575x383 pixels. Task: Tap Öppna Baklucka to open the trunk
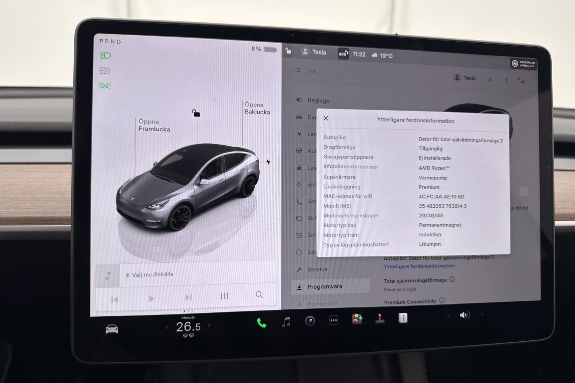coord(257,108)
